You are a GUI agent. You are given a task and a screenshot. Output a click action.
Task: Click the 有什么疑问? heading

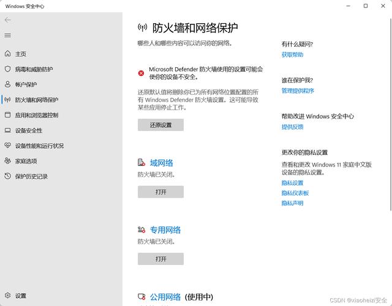point(297,44)
